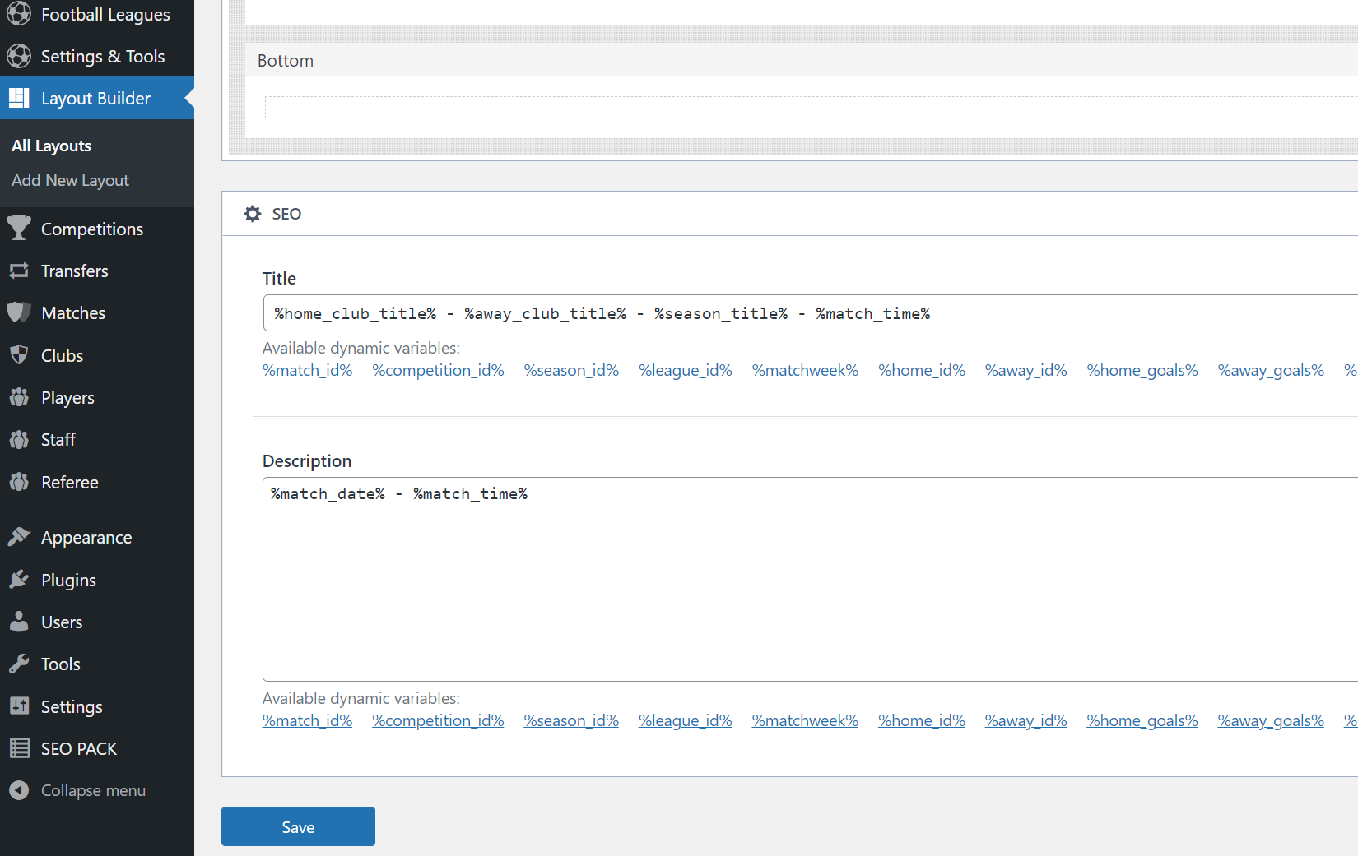Insert %match_id% under Description field

(307, 720)
